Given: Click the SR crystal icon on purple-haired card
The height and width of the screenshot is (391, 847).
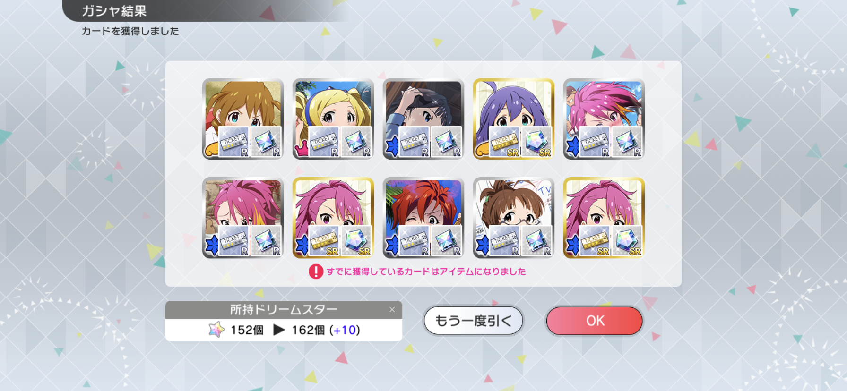Looking at the screenshot, I should 536,142.
